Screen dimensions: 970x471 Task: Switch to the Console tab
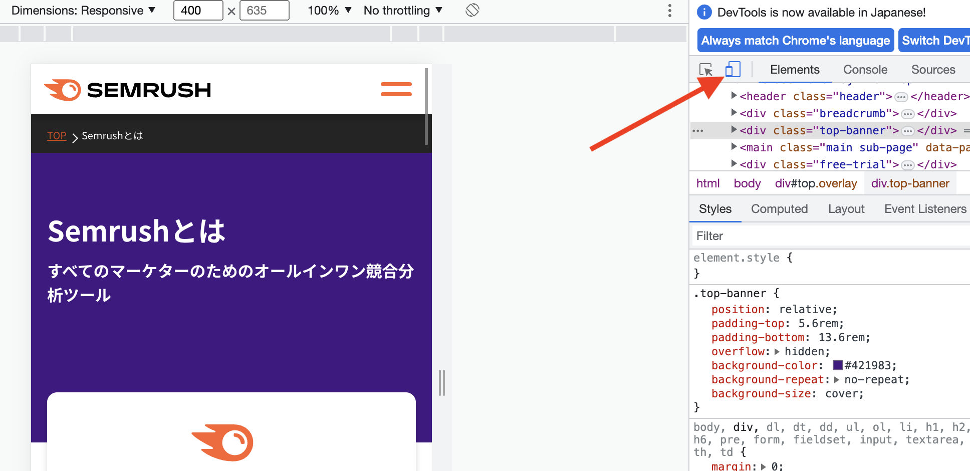coord(865,70)
